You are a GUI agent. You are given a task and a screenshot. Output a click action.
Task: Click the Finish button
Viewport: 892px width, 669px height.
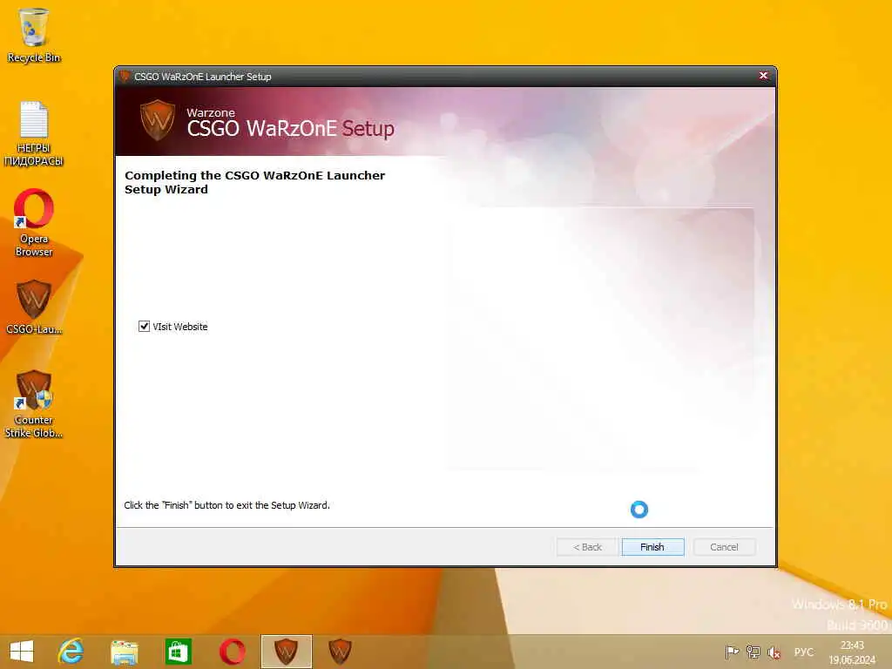pyautogui.click(x=652, y=547)
